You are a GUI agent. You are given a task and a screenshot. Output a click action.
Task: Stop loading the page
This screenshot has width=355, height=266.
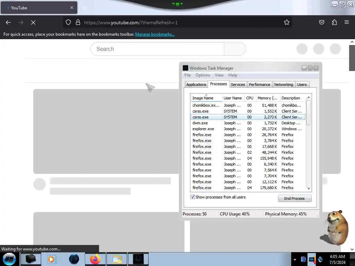click(33, 23)
